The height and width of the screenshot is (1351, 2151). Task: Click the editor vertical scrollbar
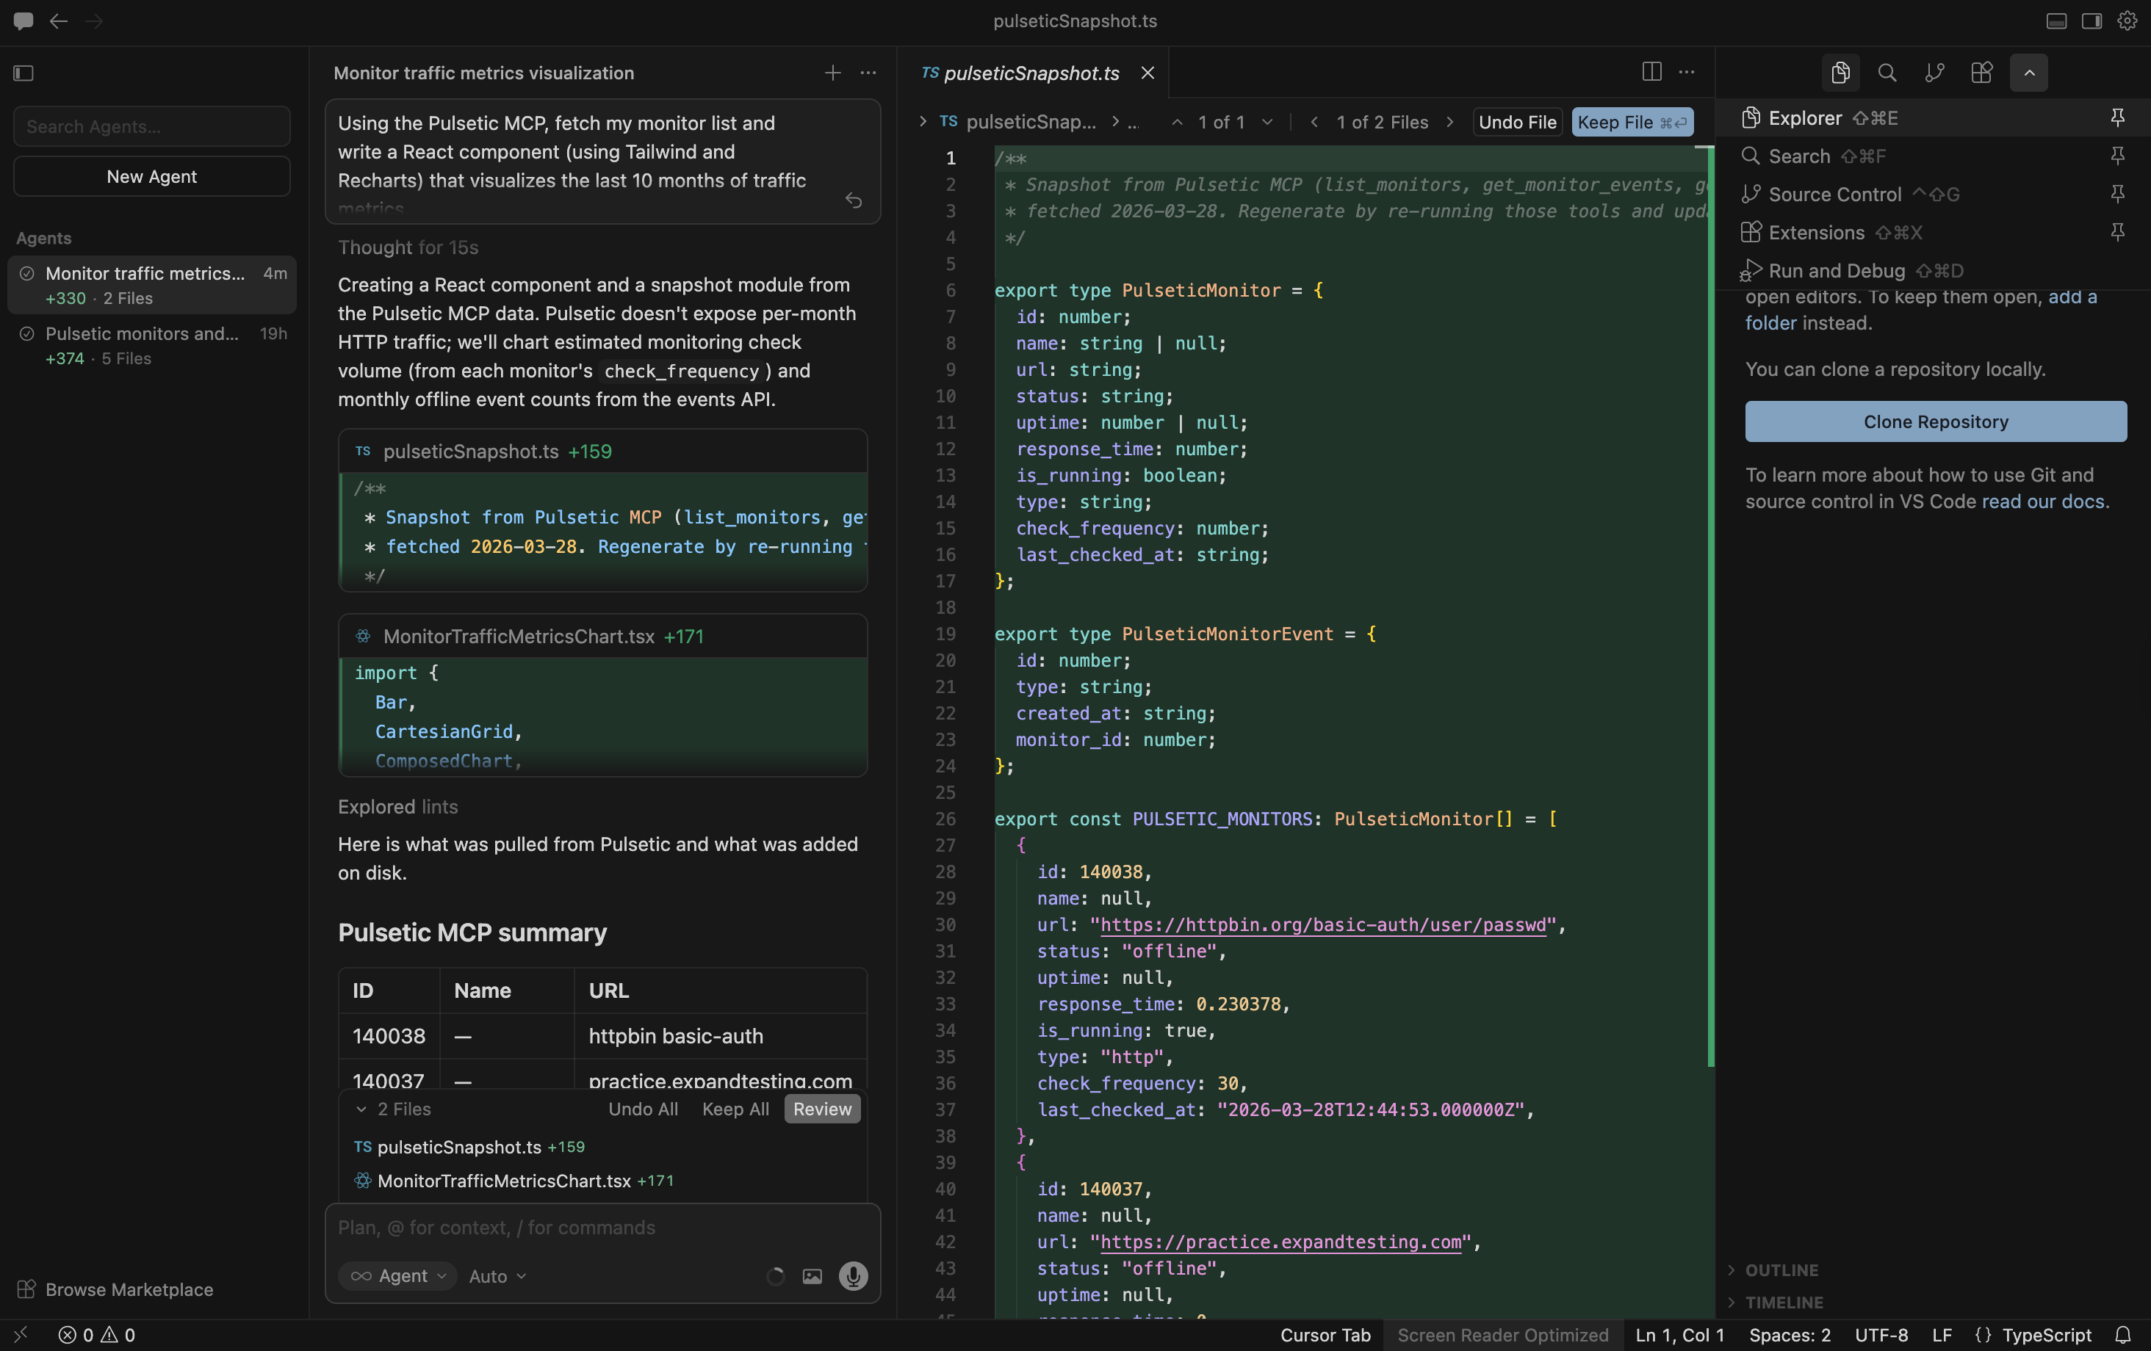(1709, 607)
